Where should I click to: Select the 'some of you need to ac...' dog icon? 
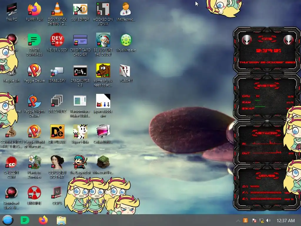[x=103, y=75]
